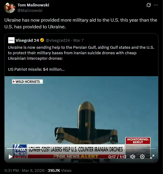Click the Visegrád 24 account name
Screen dimensions: 163x174
click(x=27, y=41)
